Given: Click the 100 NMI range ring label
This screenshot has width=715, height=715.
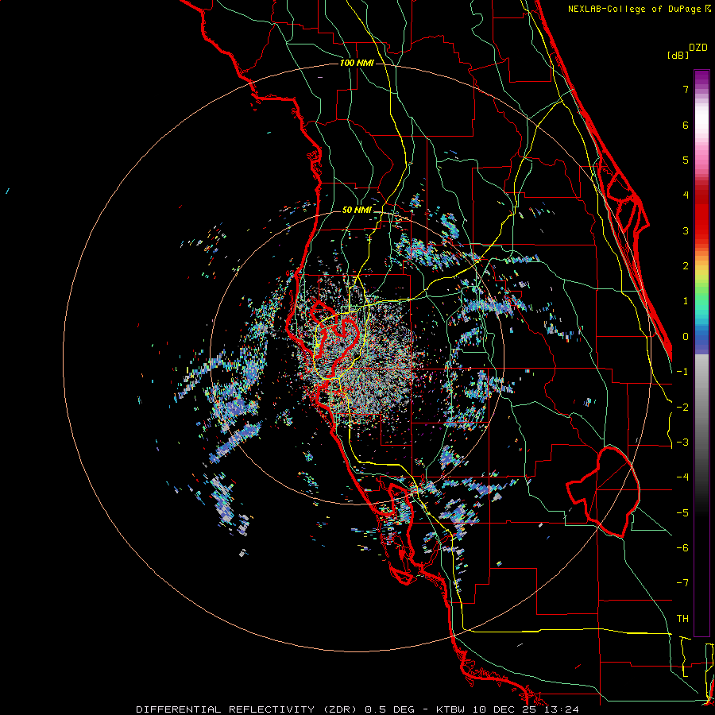Looking at the screenshot, I should click(x=357, y=63).
